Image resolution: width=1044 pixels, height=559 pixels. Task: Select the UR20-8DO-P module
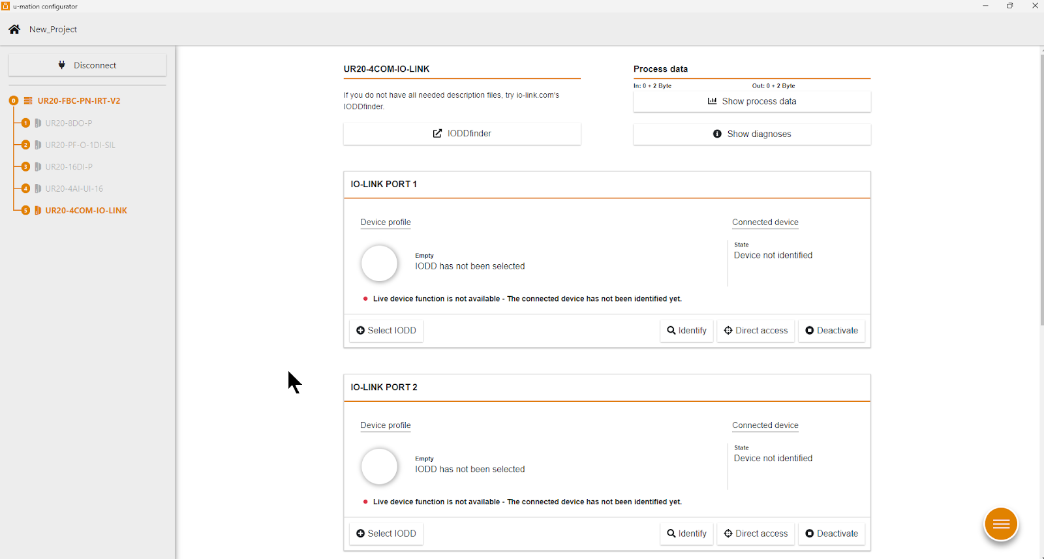(69, 123)
